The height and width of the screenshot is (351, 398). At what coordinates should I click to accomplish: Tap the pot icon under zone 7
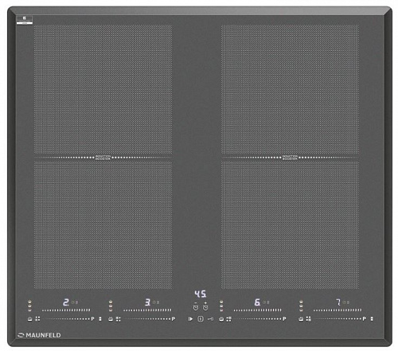click(301, 318)
